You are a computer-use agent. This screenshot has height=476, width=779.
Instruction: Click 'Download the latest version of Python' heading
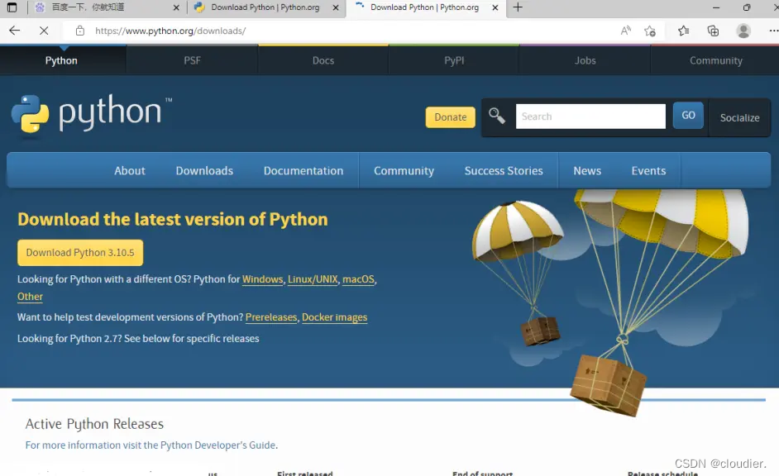(172, 219)
